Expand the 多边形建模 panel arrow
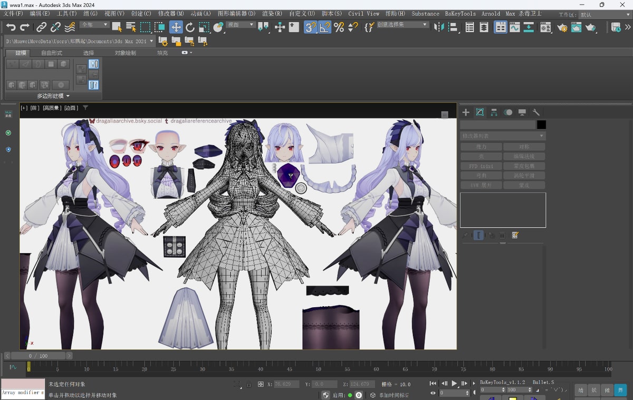This screenshot has height=400, width=633. 68,96
